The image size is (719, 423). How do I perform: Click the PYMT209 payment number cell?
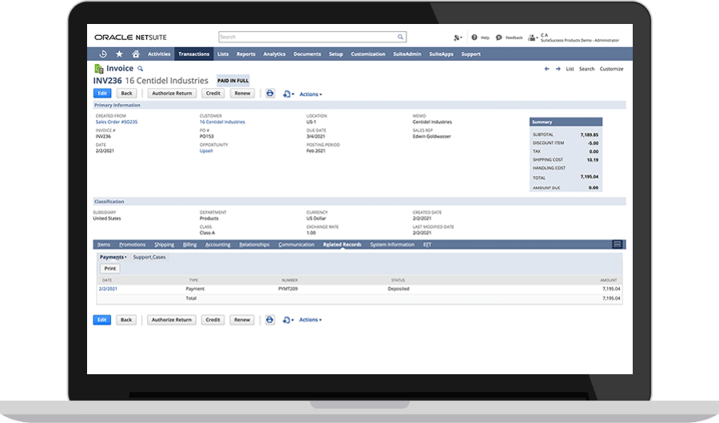[x=288, y=289]
